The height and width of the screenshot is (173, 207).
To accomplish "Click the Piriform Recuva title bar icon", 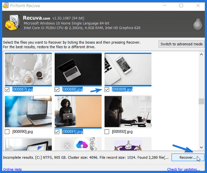I will [6, 5].
